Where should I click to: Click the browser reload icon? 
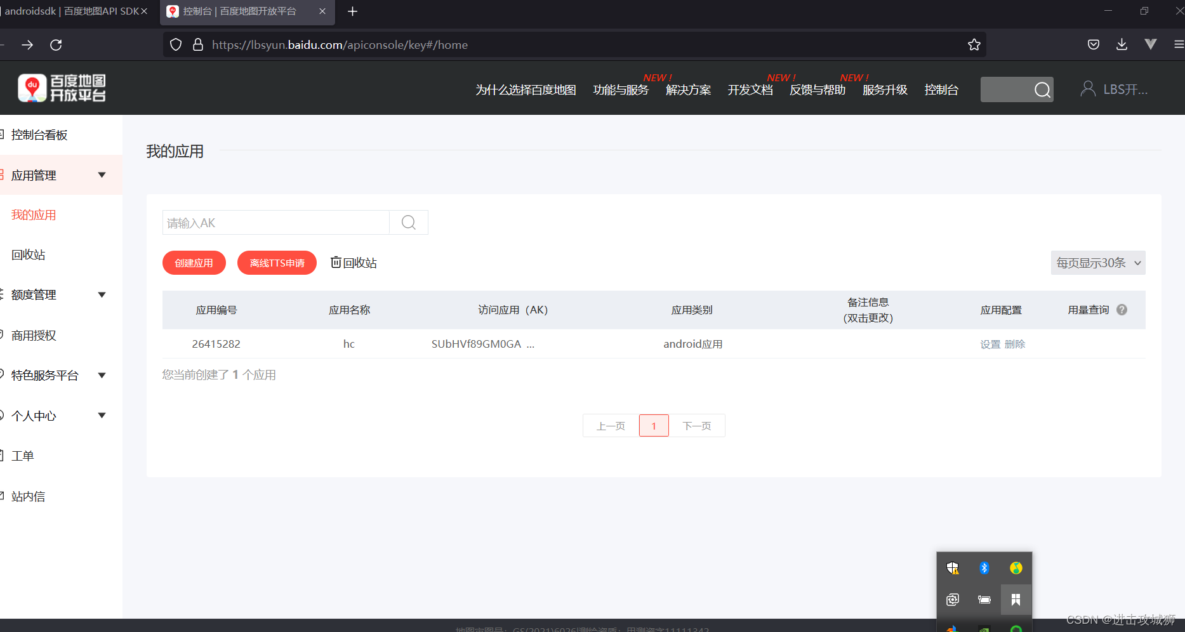click(56, 45)
